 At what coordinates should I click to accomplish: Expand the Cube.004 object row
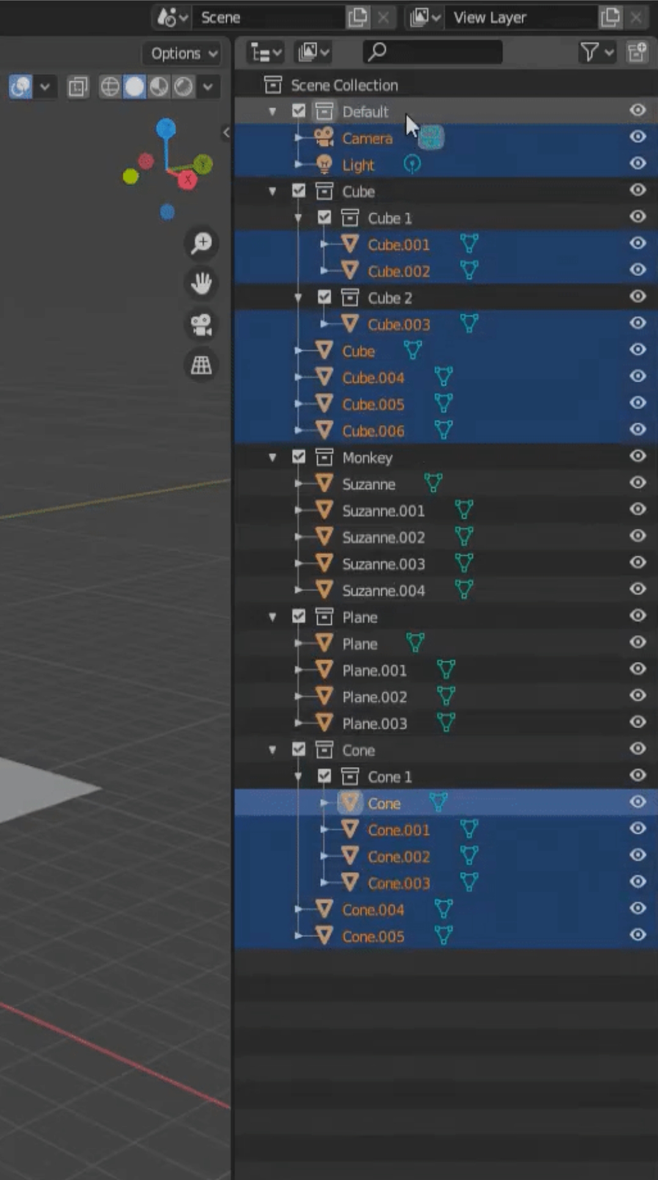click(x=299, y=377)
